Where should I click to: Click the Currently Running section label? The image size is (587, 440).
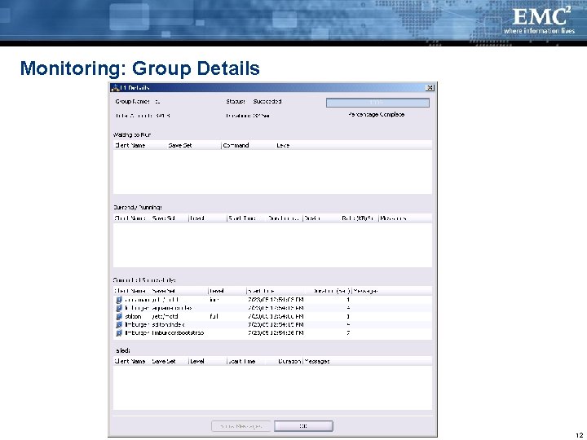point(138,207)
